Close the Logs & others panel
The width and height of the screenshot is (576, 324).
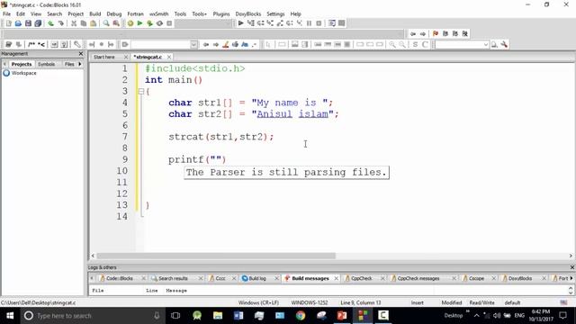571,267
